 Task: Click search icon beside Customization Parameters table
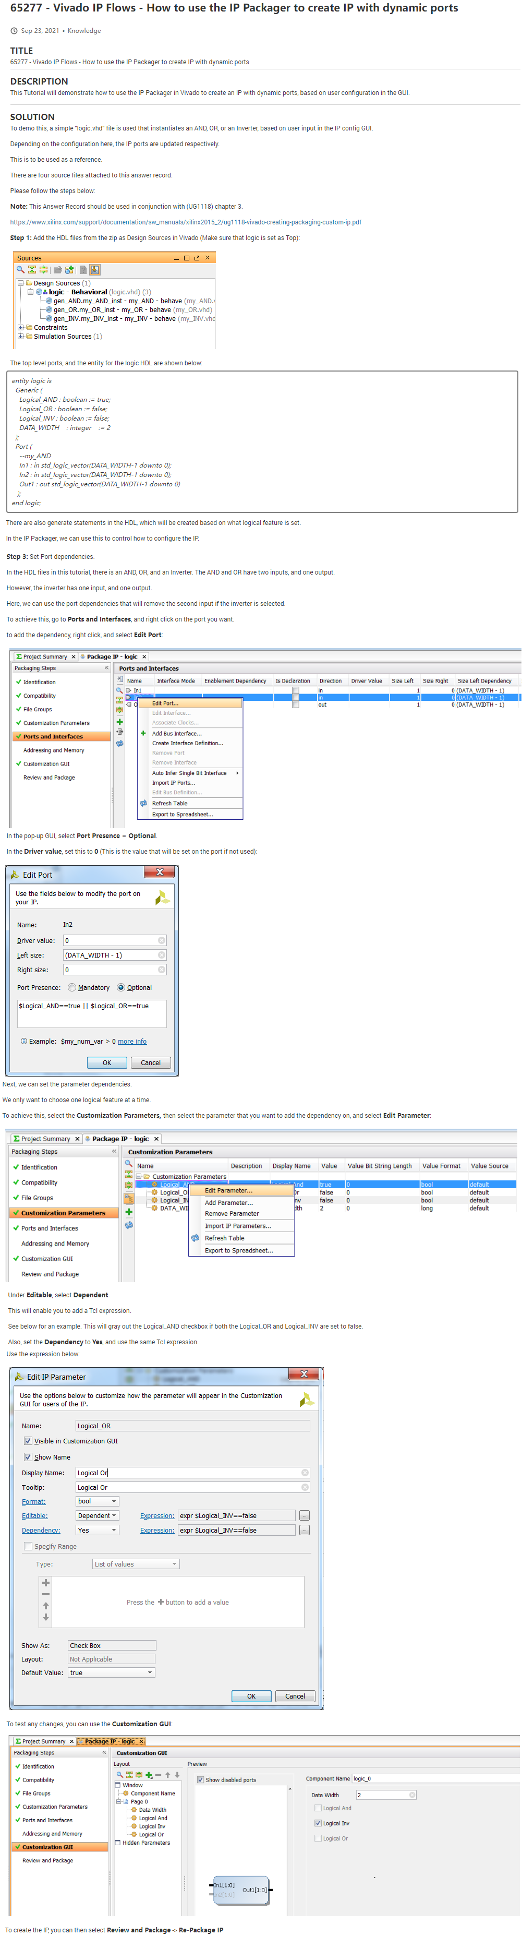128,1163
